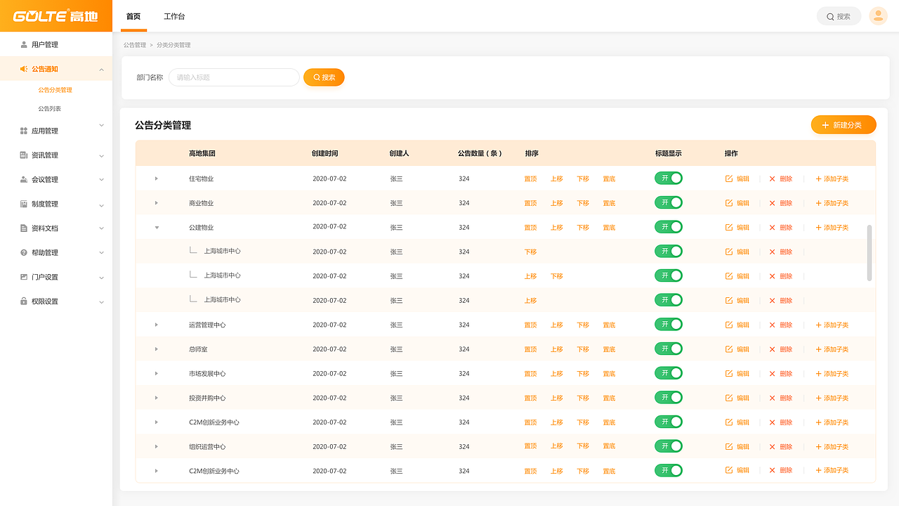Click the 部门名称 input field
Screen dimensions: 899x506
[235, 77]
